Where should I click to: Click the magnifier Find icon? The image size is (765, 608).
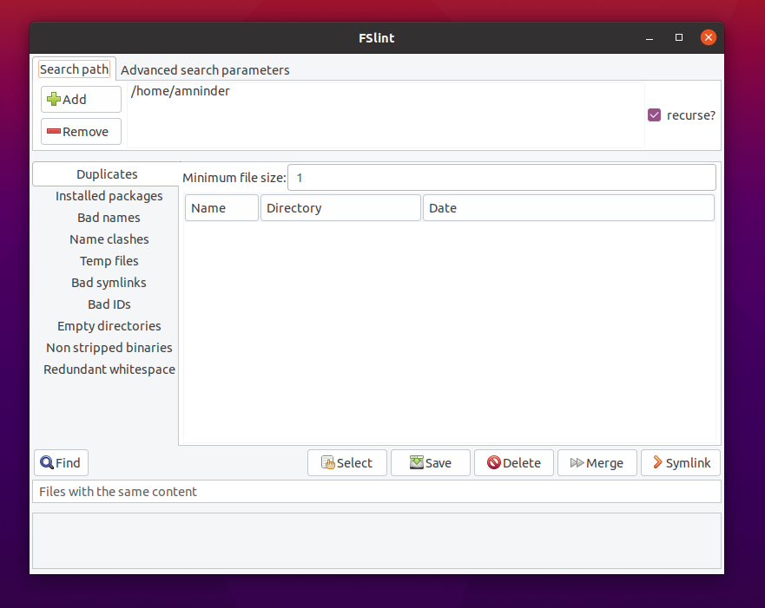coord(47,463)
